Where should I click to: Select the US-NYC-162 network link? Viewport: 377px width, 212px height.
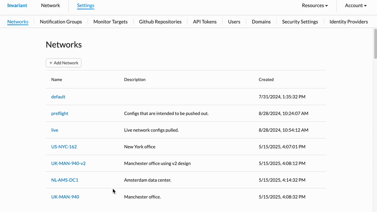pos(64,147)
